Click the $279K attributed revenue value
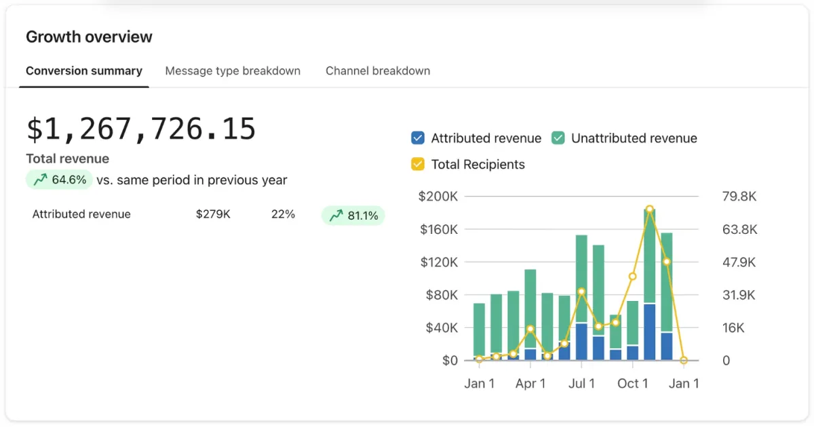The height and width of the screenshot is (427, 814). 213,214
